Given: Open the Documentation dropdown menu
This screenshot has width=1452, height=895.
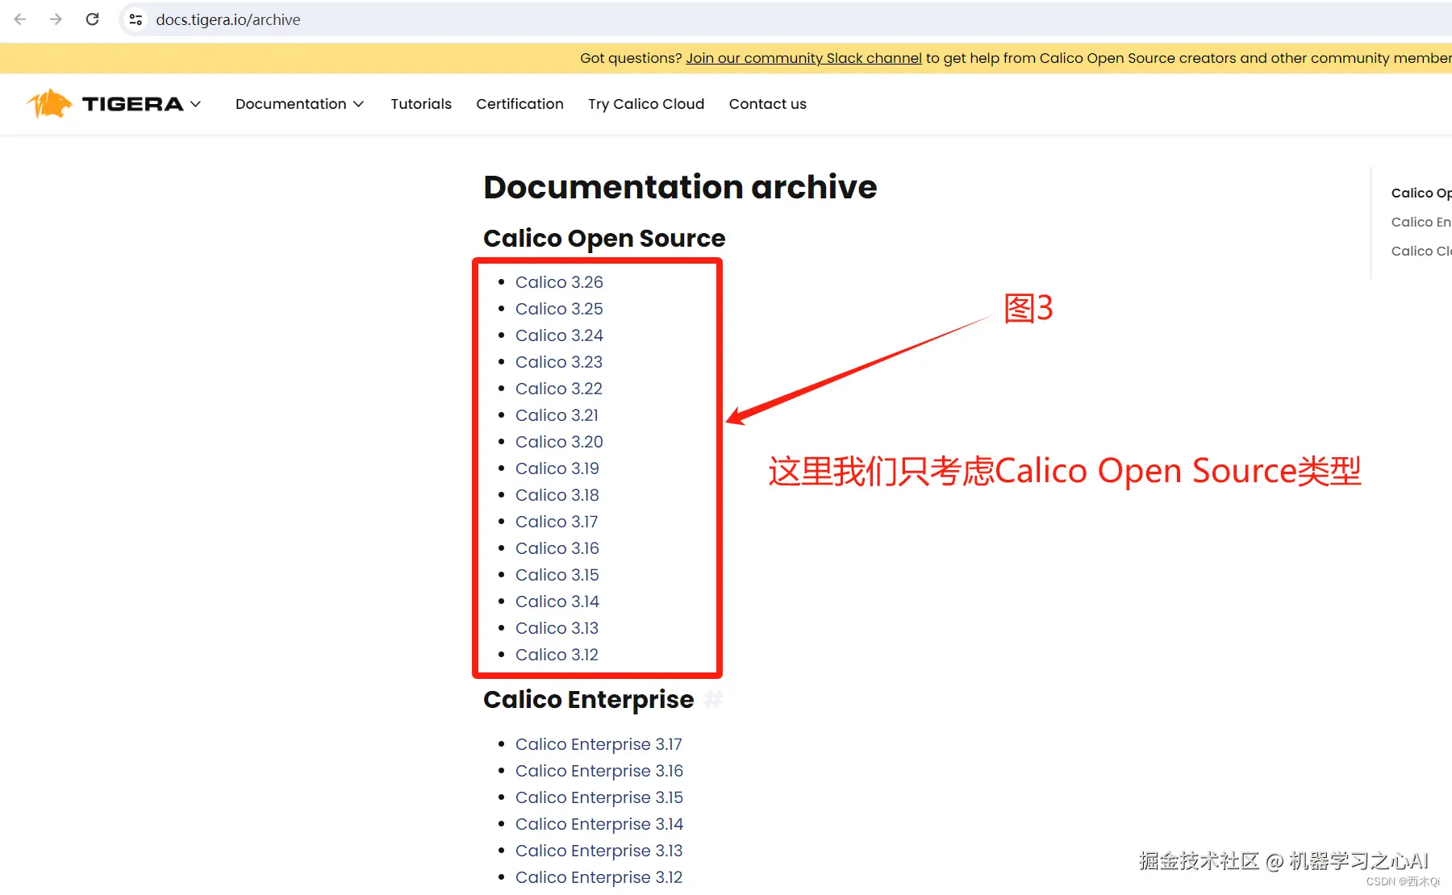Looking at the screenshot, I should tap(299, 104).
